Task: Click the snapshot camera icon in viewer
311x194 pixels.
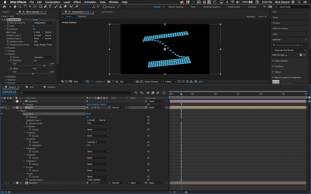Action: 108,81
